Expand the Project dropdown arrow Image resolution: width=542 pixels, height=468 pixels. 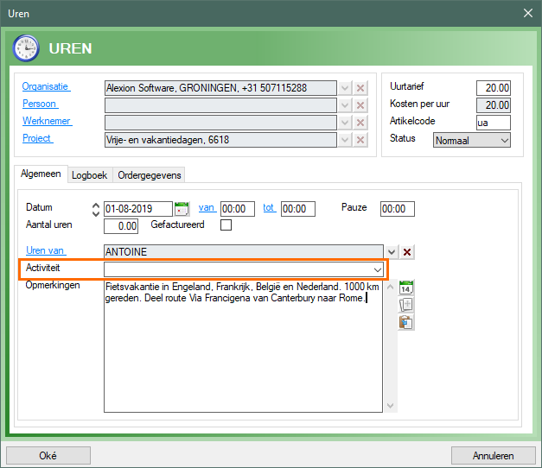point(345,140)
